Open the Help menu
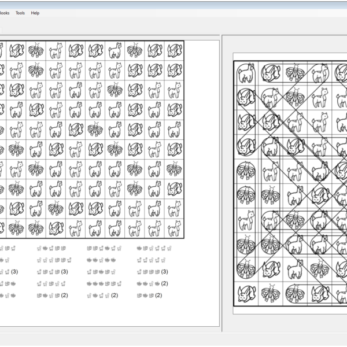Viewport: 347px width, 347px height. tap(35, 13)
